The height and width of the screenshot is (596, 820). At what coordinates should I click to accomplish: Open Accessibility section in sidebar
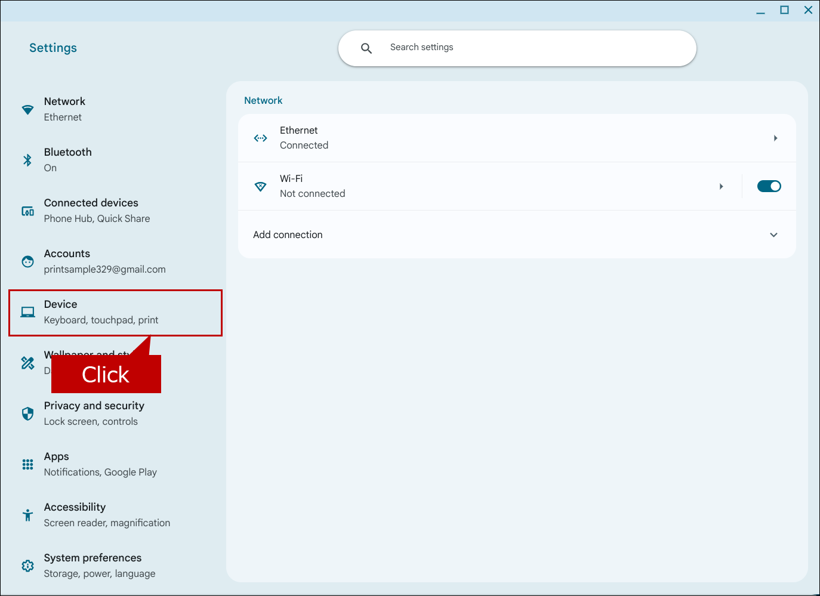(116, 515)
